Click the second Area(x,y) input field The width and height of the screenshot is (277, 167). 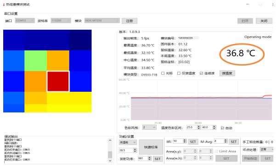204,151
